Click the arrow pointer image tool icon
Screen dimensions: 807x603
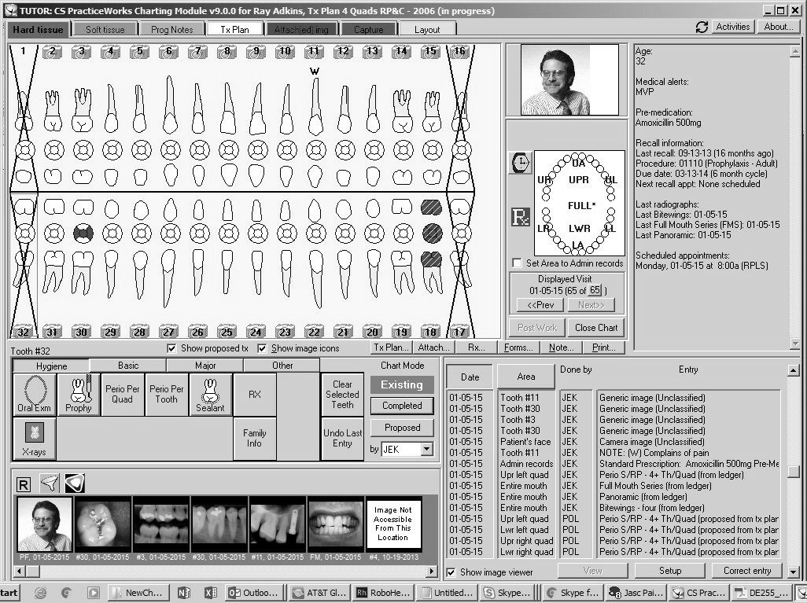[x=50, y=484]
